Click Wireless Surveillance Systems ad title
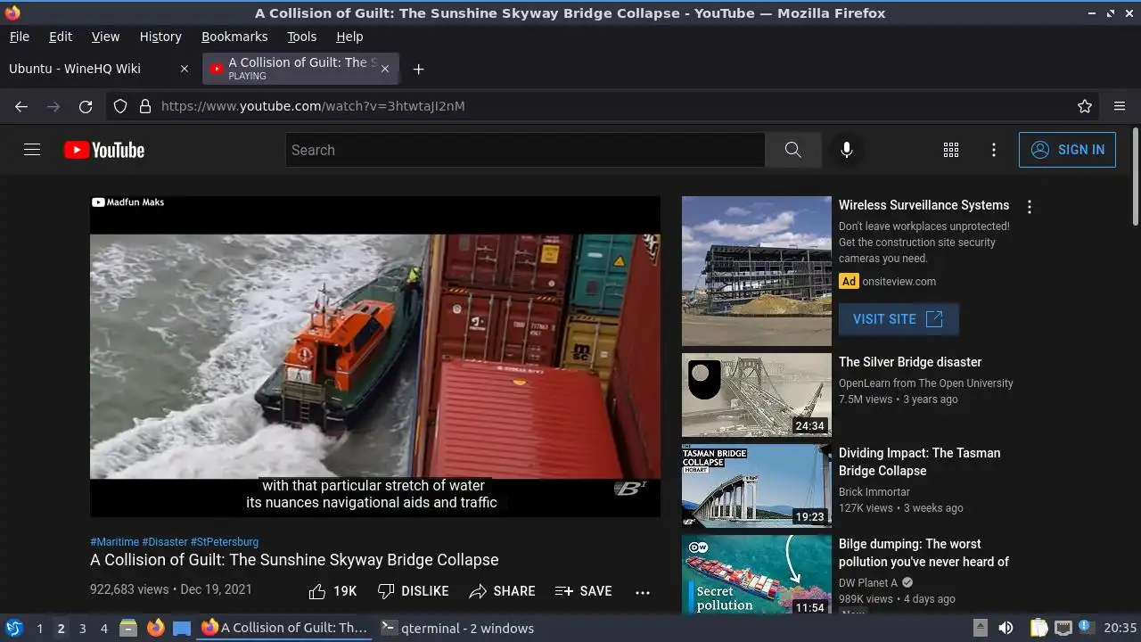Image resolution: width=1141 pixels, height=642 pixels. (x=923, y=205)
